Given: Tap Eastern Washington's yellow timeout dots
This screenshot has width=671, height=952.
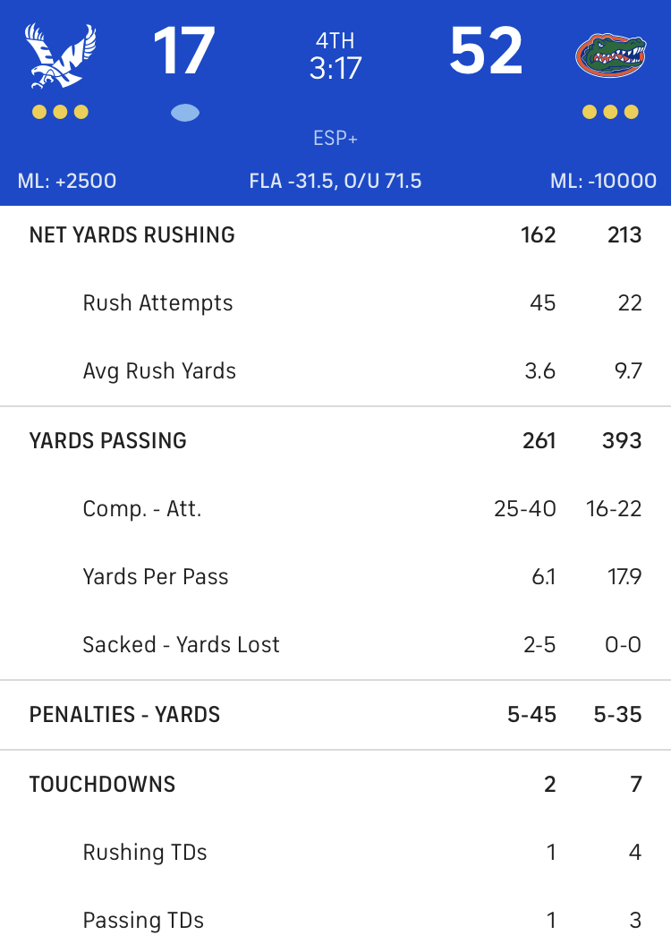Looking at the screenshot, I should pyautogui.click(x=60, y=112).
